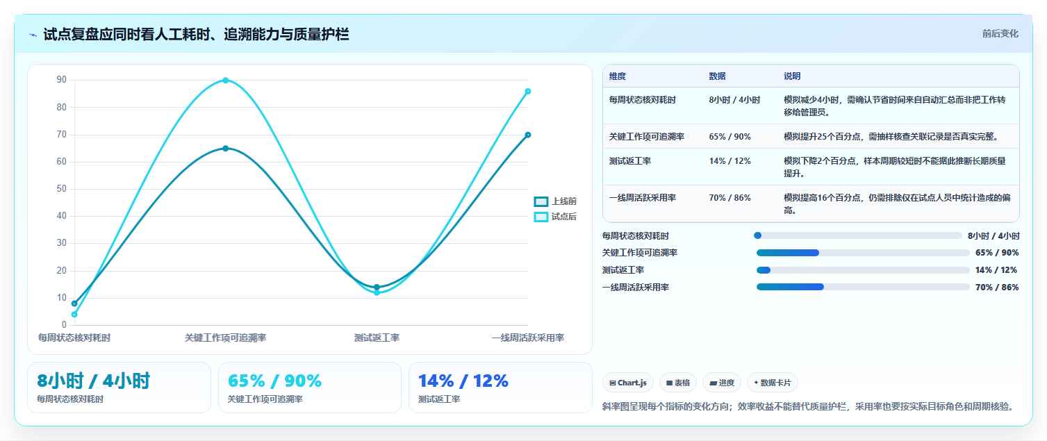This screenshot has width=1047, height=441.
Task: Click table cell 70% / 86%
Action: pos(730,198)
